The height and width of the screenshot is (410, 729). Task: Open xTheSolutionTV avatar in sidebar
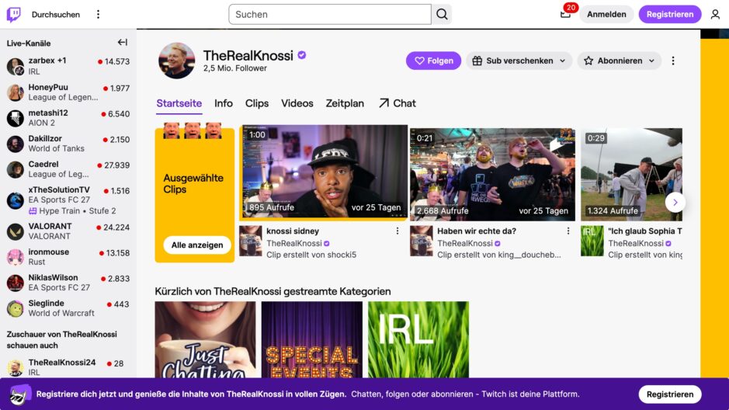pyautogui.click(x=16, y=200)
